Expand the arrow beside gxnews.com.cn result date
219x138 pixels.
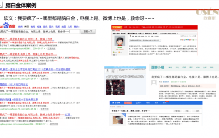[47, 124]
